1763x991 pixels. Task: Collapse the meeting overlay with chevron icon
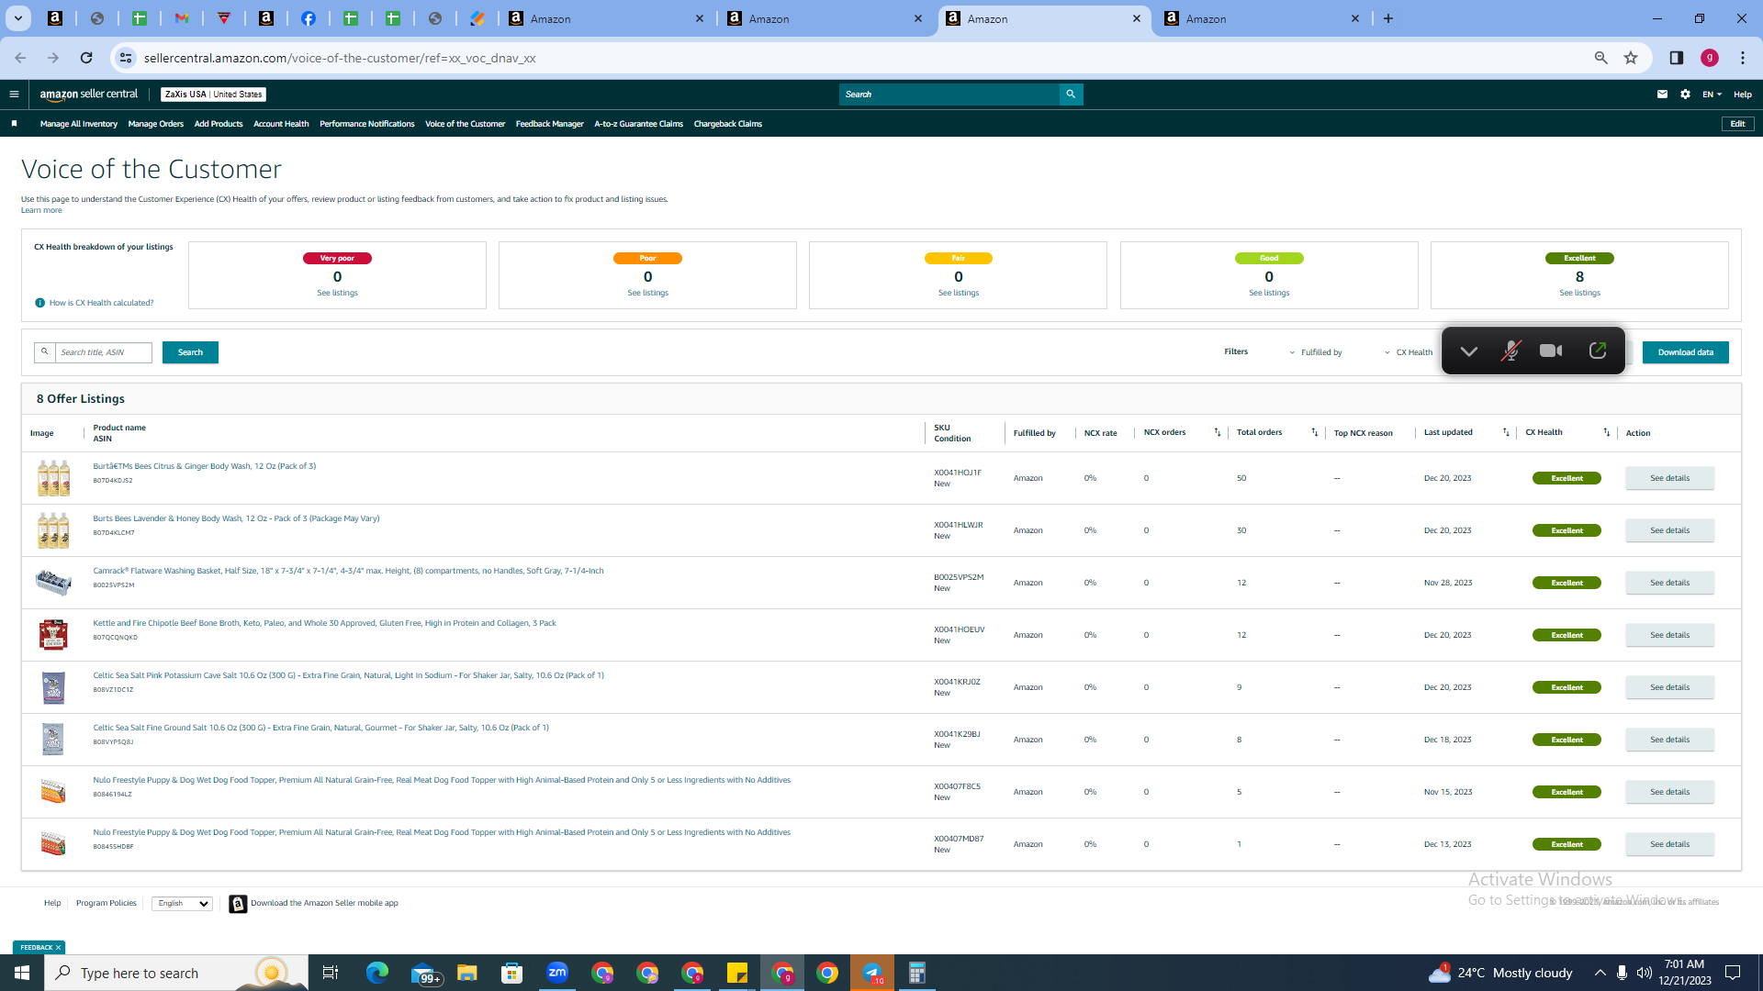(x=1469, y=351)
